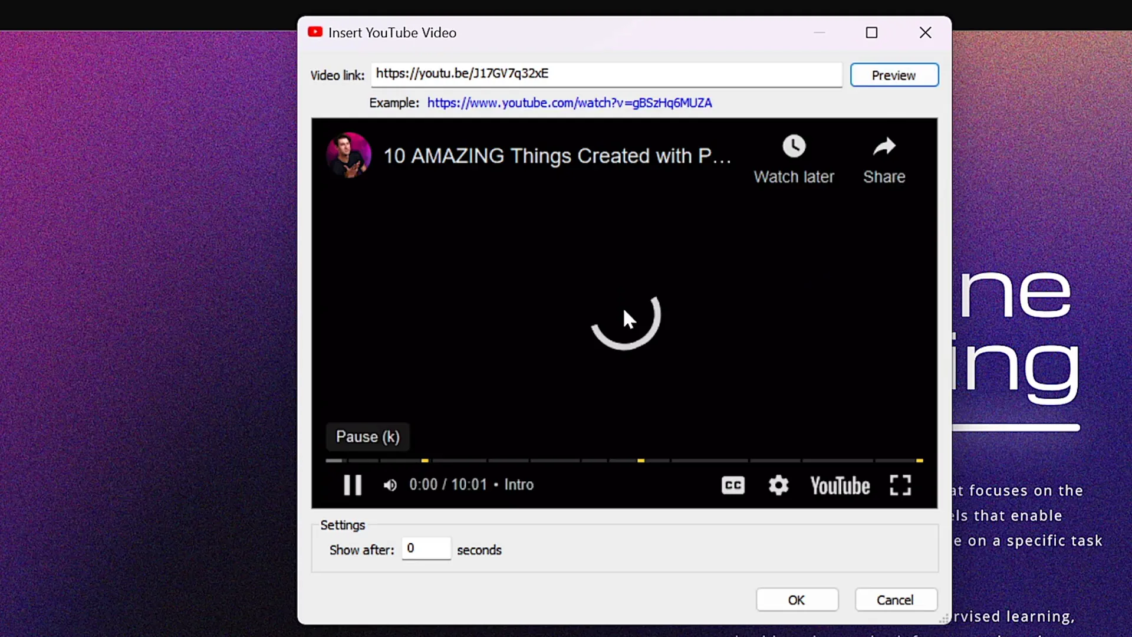Click the 0:00 / 10:01 time display

click(x=448, y=485)
